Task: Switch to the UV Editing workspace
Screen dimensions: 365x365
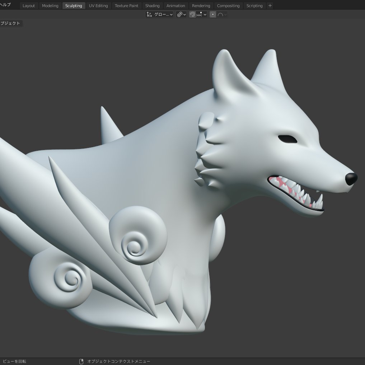Action: pos(98,6)
